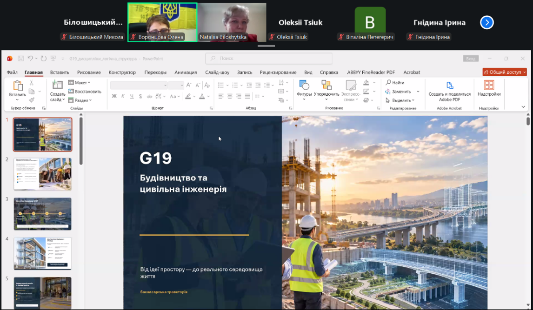Toggle bold (Ж) formatting

click(x=114, y=96)
